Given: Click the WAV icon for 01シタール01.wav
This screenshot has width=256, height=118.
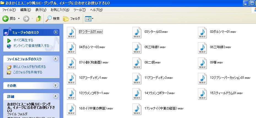Looking at the screenshot, I should click(x=71, y=33).
